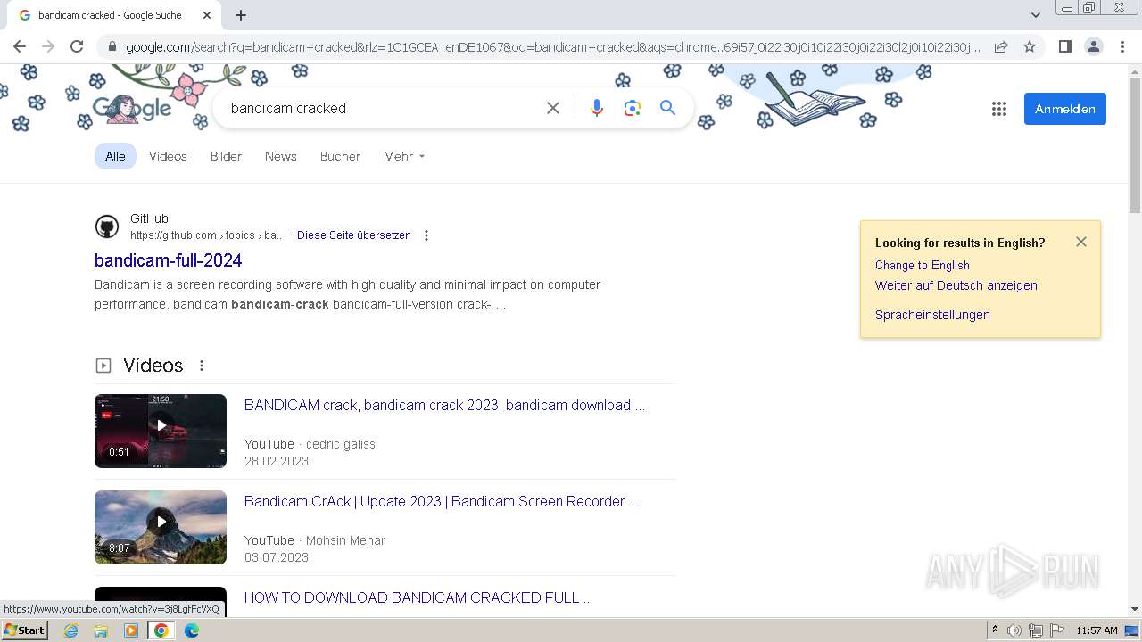
Task: Click the GitHub favicon of first result
Action: pos(107,226)
